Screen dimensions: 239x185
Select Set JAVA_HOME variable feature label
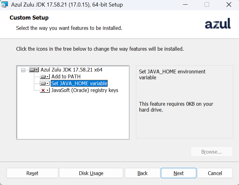coord(79,83)
